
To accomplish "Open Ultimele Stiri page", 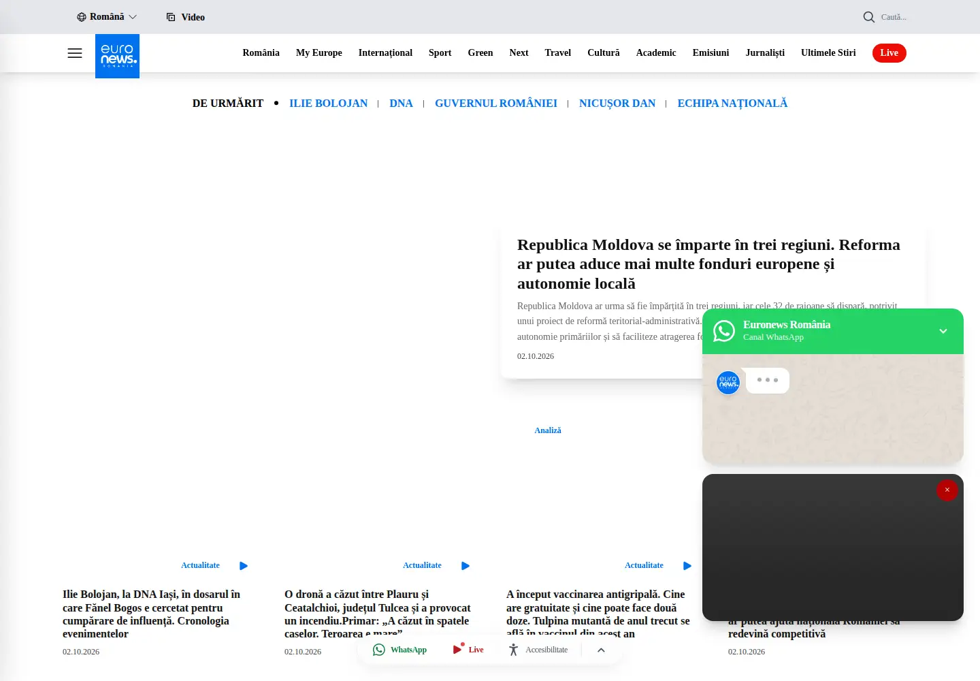I will coord(828,52).
